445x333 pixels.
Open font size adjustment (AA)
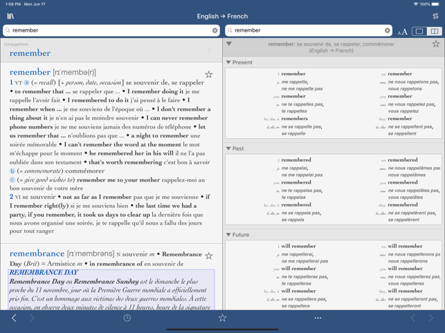402,31
